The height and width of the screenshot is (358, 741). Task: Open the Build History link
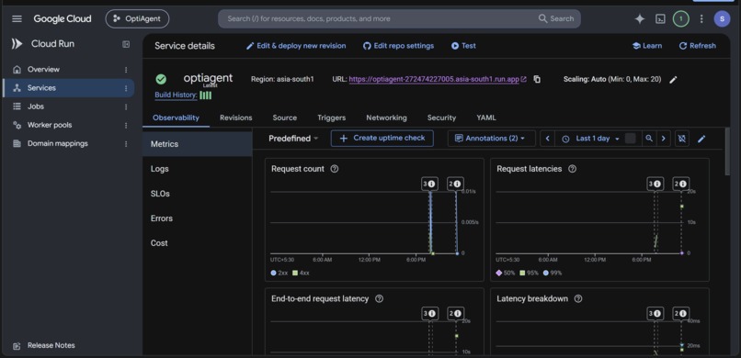tap(177, 95)
